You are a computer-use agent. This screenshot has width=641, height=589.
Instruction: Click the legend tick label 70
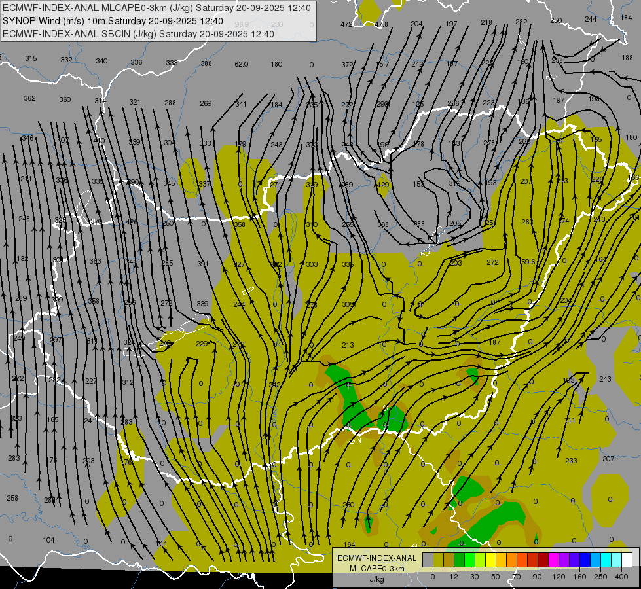517,577
